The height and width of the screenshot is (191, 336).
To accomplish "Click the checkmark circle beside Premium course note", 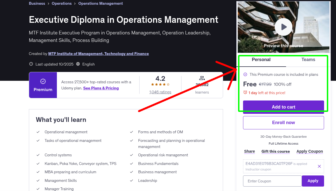I will tap(245, 74).
